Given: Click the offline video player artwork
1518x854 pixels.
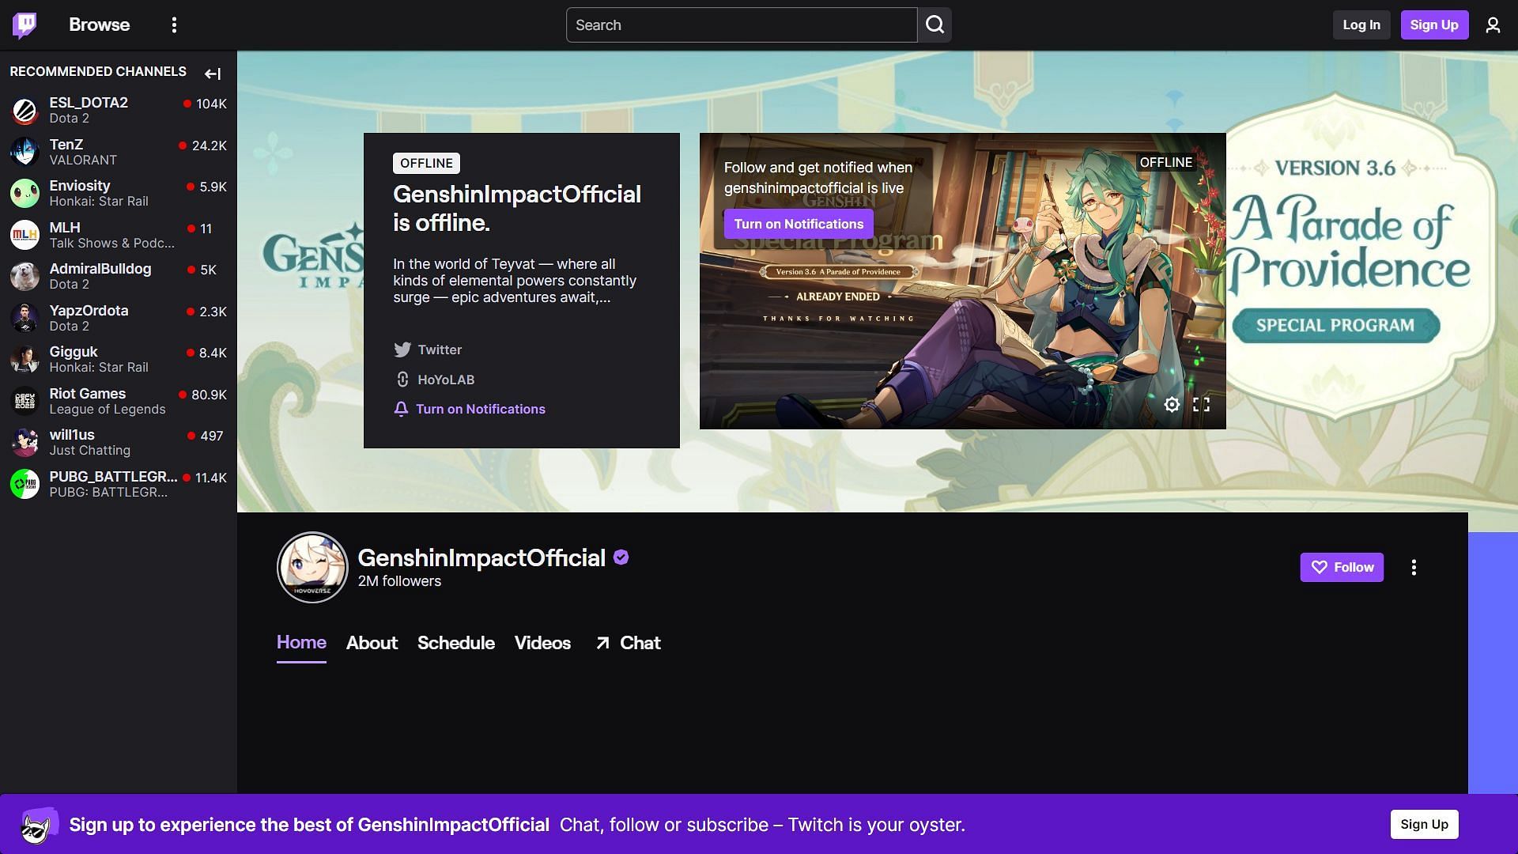Looking at the screenshot, I should pyautogui.click(x=962, y=281).
